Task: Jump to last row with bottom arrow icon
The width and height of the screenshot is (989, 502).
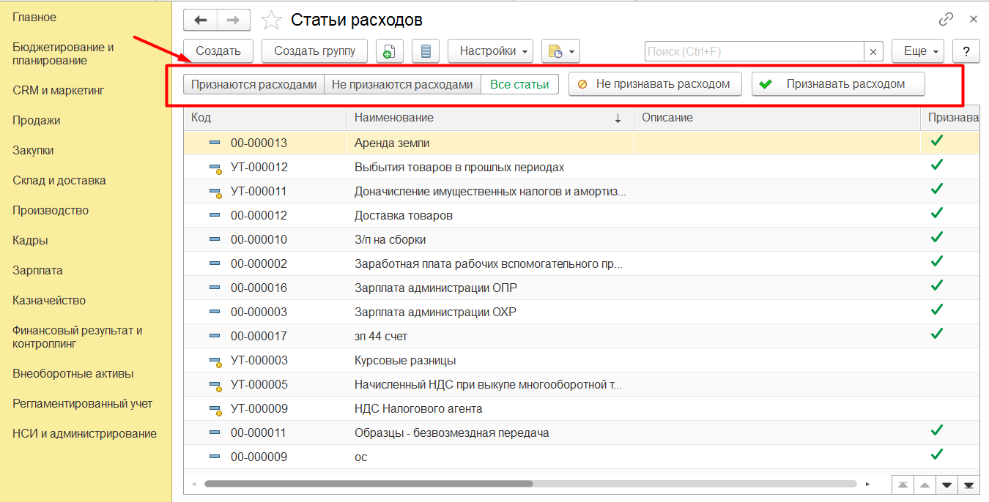Action: click(968, 484)
